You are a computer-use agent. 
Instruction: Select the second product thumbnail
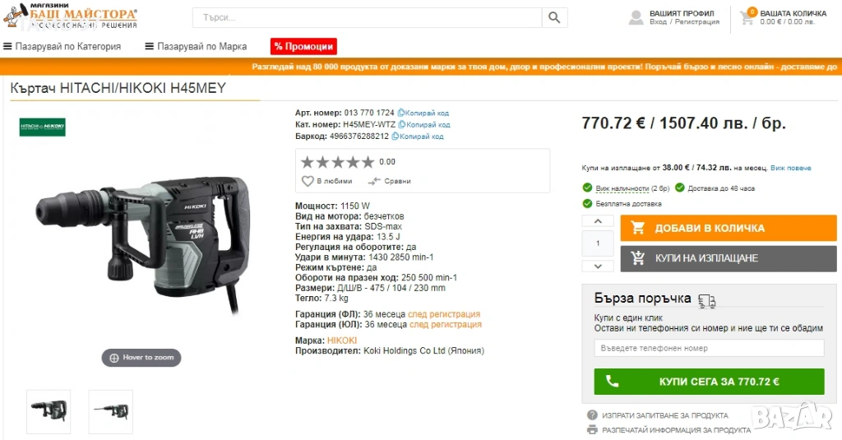point(111,411)
